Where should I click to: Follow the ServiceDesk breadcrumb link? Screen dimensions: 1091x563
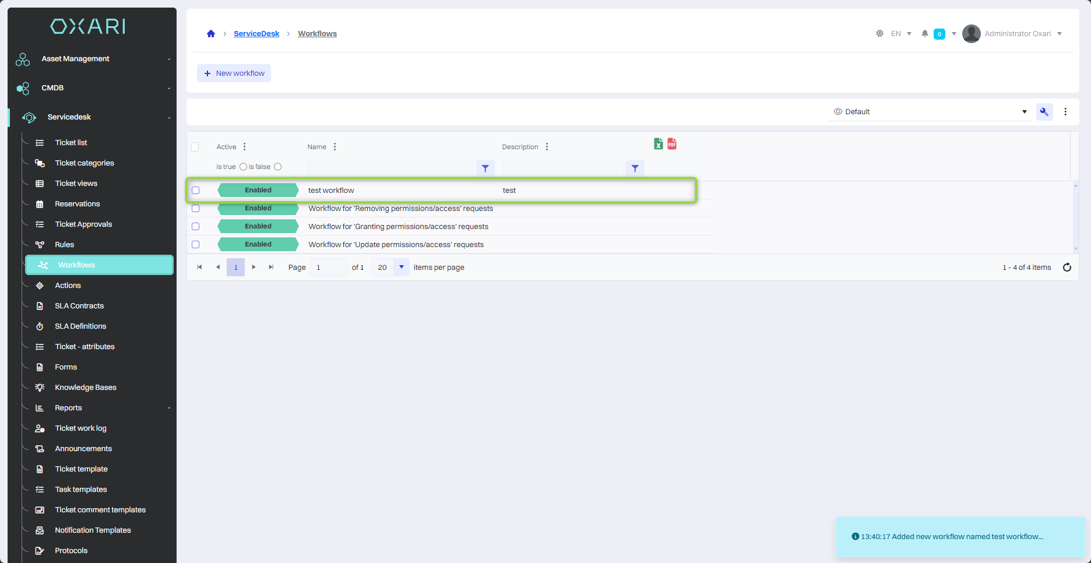[x=256, y=34]
